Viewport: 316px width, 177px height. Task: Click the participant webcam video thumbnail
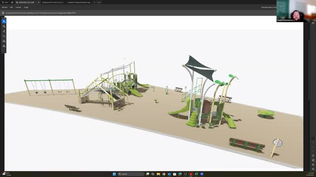pyautogui.click(x=296, y=11)
